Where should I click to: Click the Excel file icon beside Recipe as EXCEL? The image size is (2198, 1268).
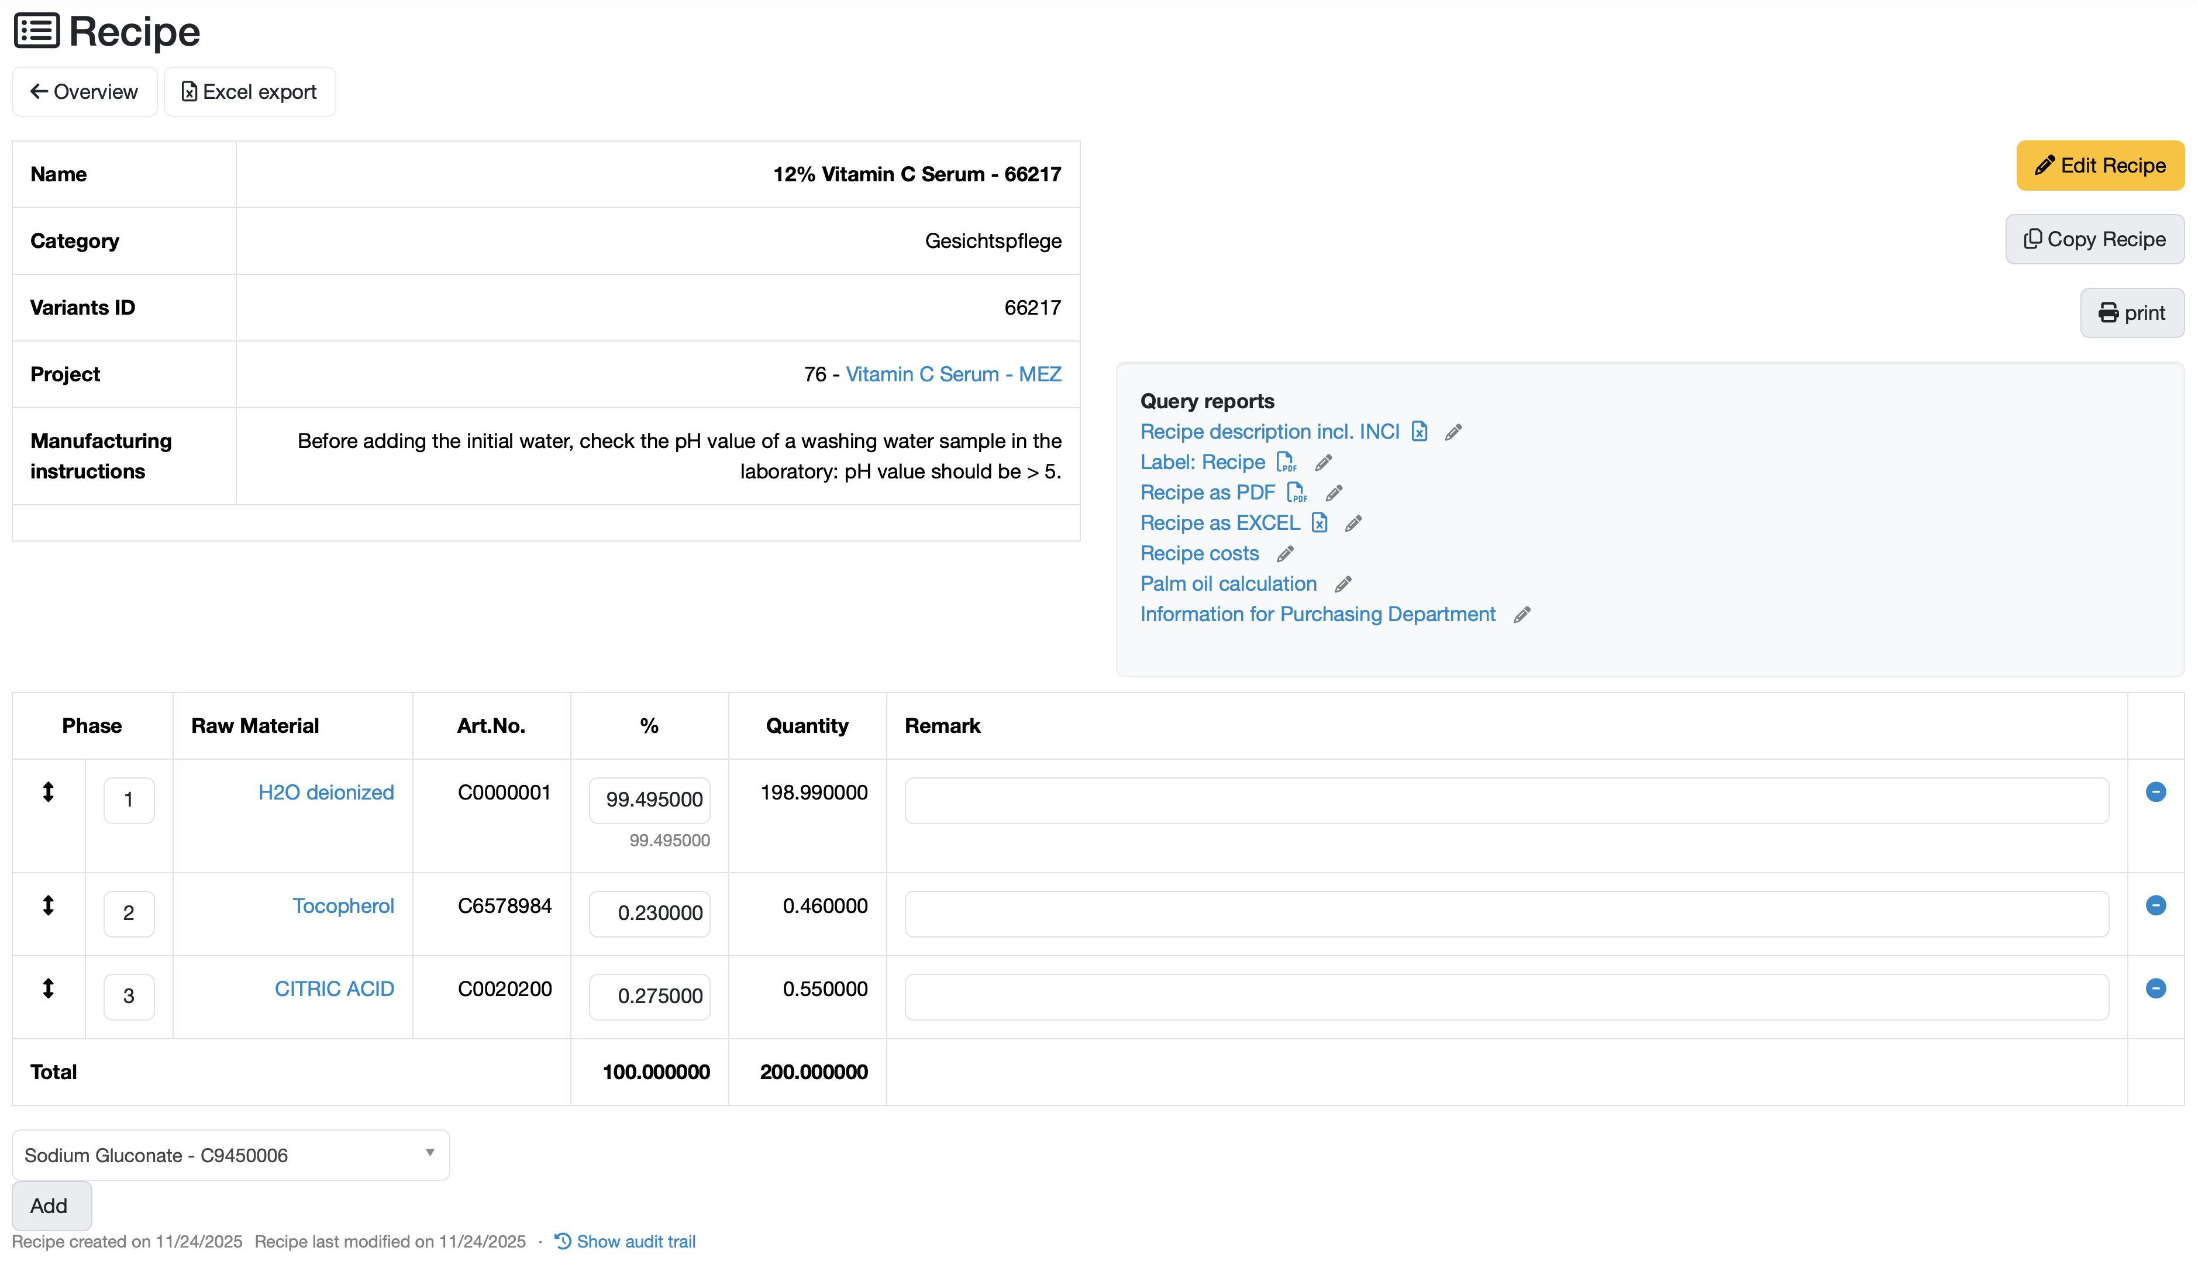[x=1320, y=523]
